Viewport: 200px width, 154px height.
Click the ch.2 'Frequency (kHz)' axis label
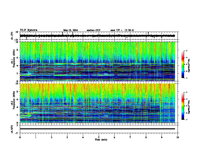pos(14,100)
